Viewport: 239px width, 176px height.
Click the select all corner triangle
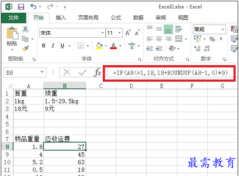[10, 86]
